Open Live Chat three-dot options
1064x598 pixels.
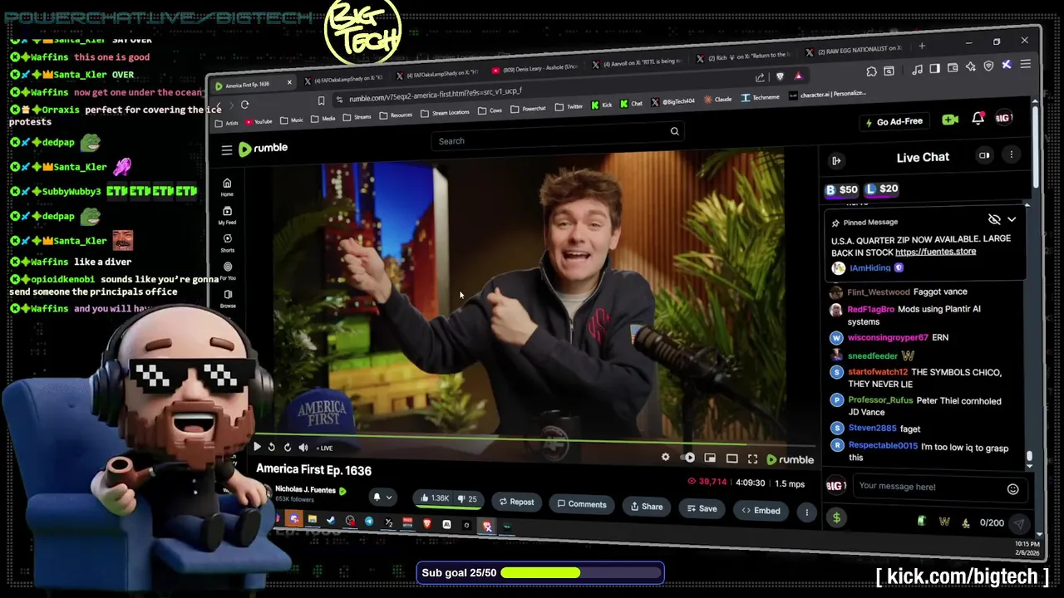(x=1012, y=154)
